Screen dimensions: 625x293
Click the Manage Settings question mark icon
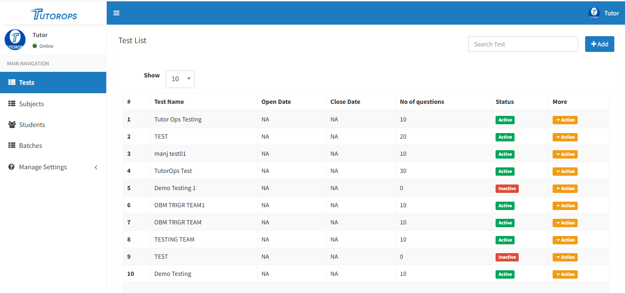click(x=12, y=167)
